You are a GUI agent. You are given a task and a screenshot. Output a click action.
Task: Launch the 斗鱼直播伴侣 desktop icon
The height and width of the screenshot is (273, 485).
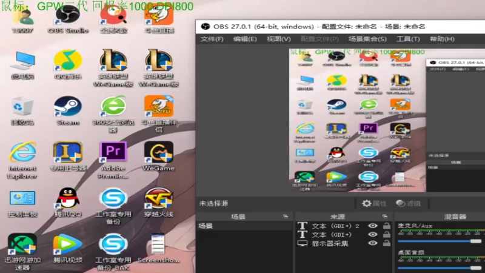(159, 114)
